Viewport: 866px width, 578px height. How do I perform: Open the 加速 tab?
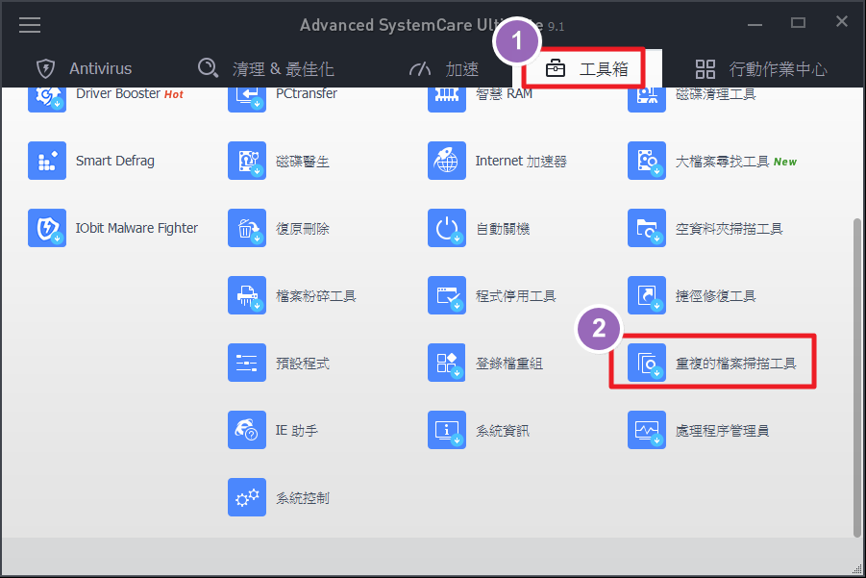click(444, 68)
